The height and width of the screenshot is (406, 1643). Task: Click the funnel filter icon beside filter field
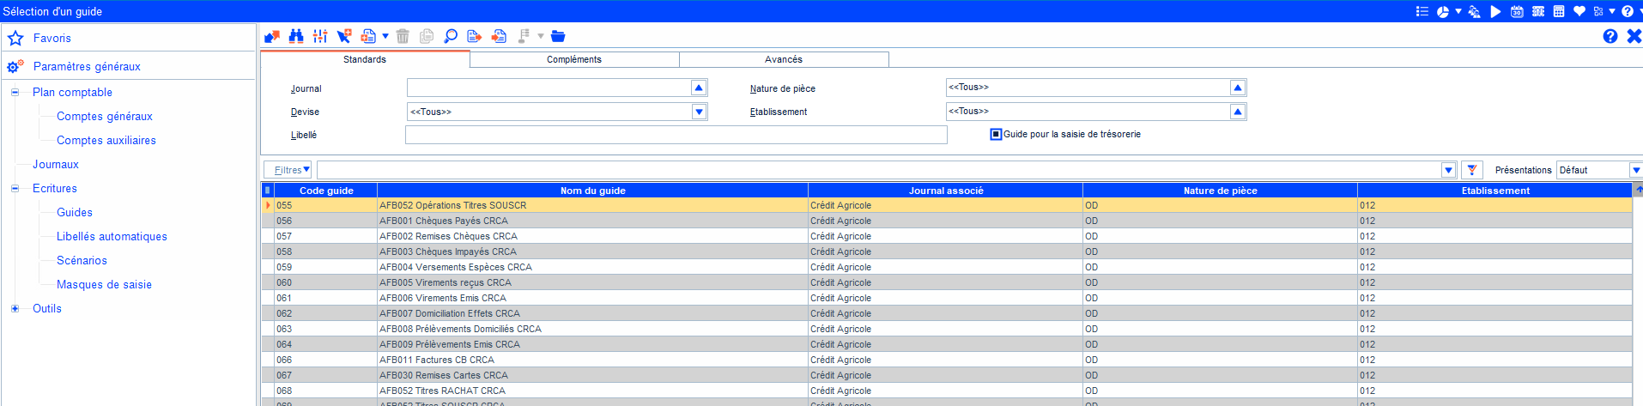(1472, 170)
